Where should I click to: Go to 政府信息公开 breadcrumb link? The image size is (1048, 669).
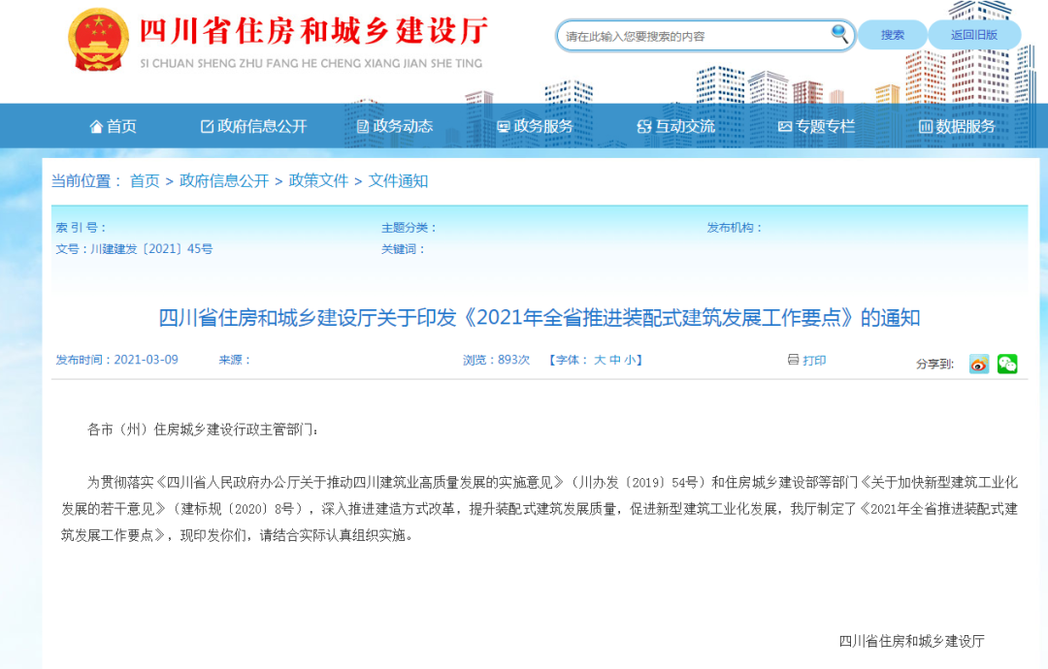224,181
